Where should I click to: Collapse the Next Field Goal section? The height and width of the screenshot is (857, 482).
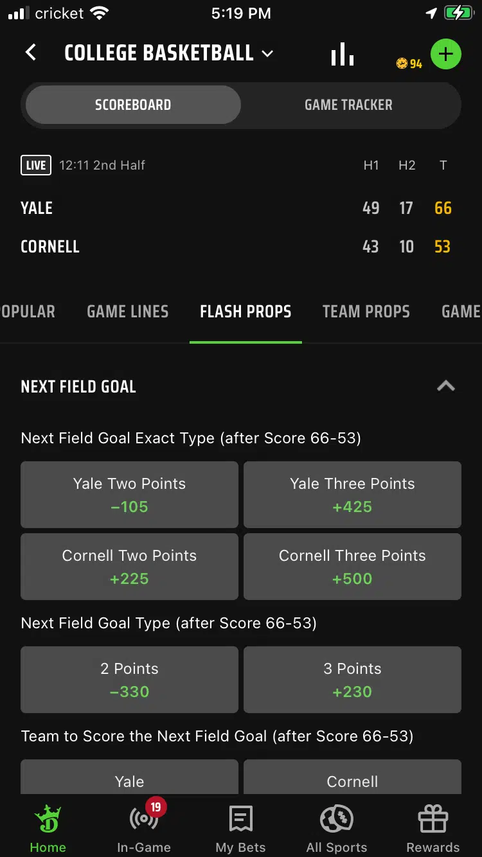[x=445, y=386]
